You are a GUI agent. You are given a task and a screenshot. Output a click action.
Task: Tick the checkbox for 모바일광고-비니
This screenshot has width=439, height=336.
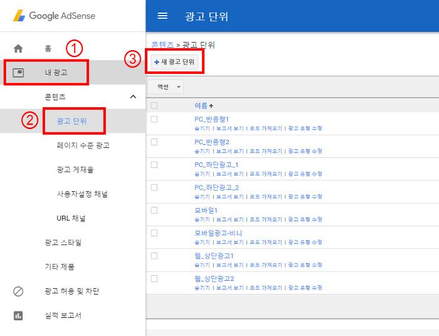(x=154, y=233)
